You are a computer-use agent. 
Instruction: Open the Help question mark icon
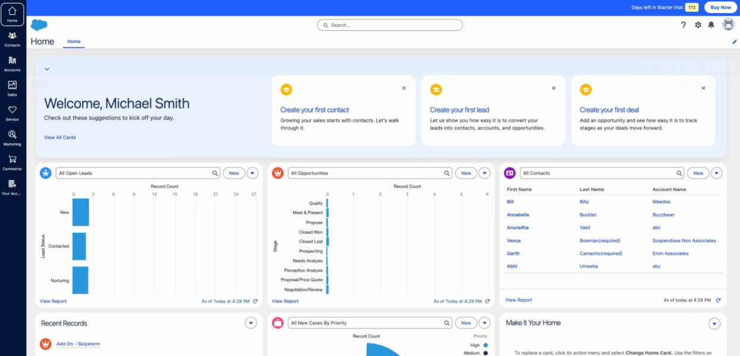coord(684,25)
